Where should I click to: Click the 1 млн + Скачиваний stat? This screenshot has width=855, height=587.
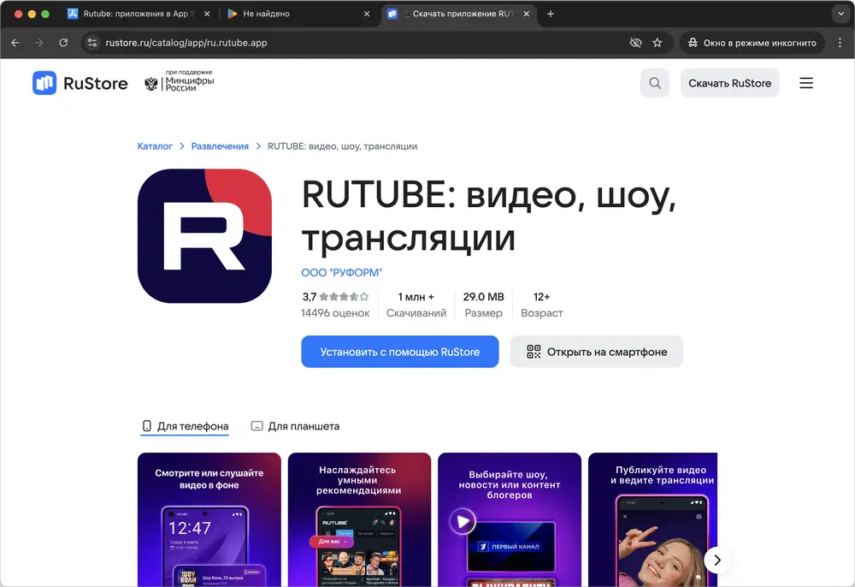click(x=416, y=305)
